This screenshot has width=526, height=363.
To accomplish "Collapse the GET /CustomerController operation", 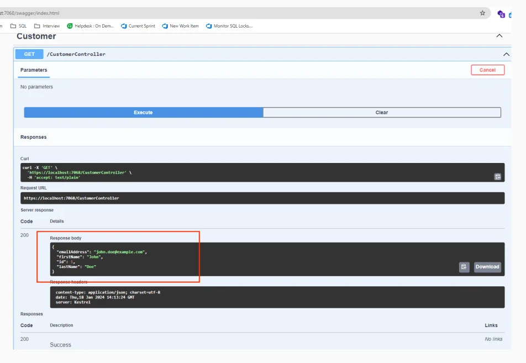I will pos(506,54).
